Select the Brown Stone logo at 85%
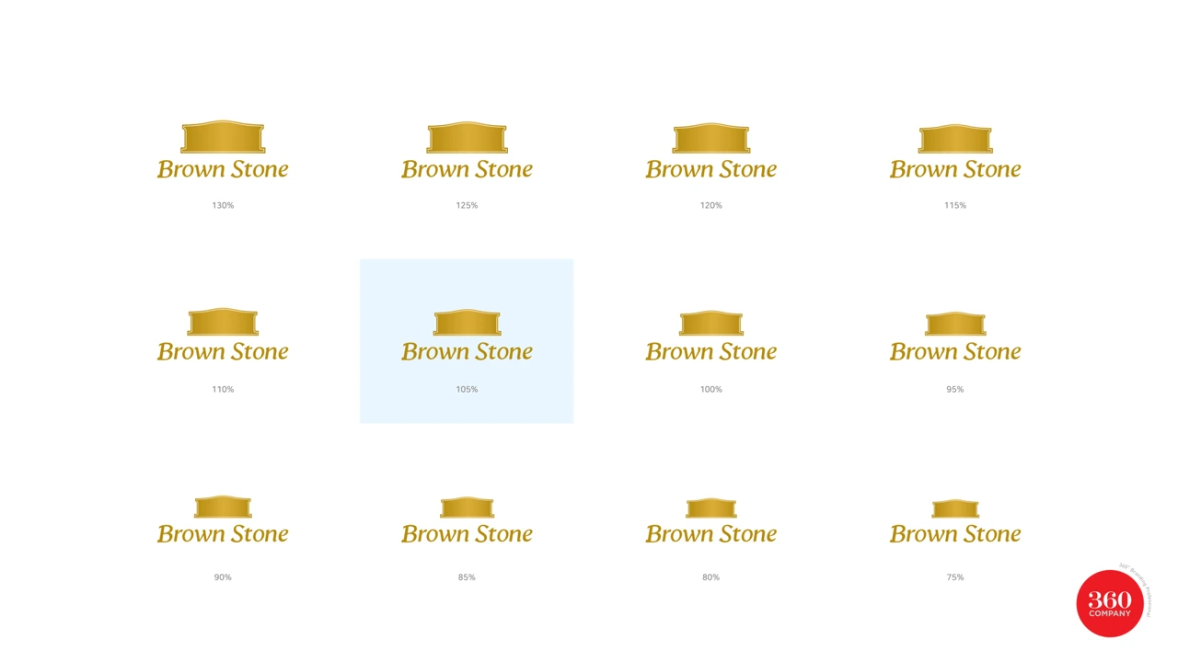 tap(467, 521)
